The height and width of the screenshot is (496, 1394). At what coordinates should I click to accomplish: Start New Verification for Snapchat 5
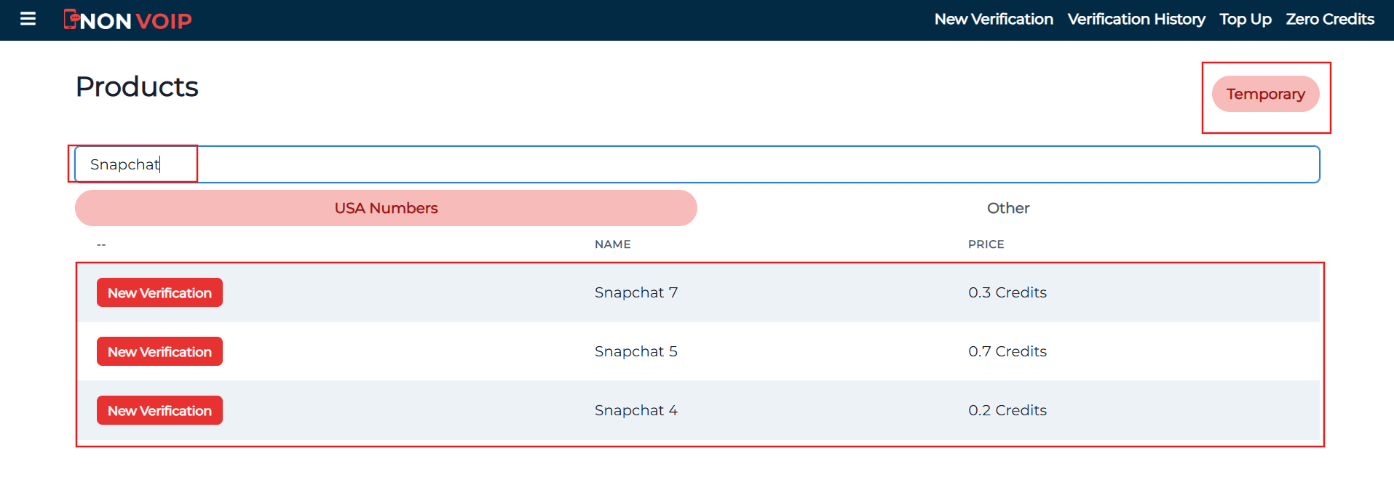pyautogui.click(x=159, y=351)
